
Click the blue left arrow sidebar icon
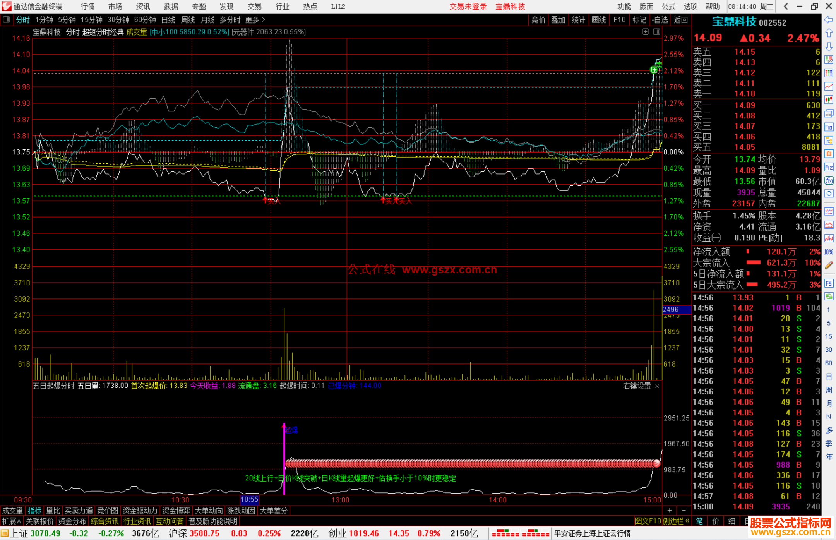(x=829, y=20)
